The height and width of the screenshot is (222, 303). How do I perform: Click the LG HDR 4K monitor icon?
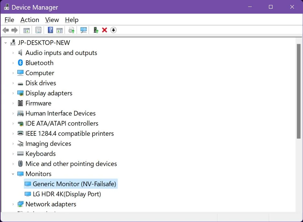pos(28,194)
